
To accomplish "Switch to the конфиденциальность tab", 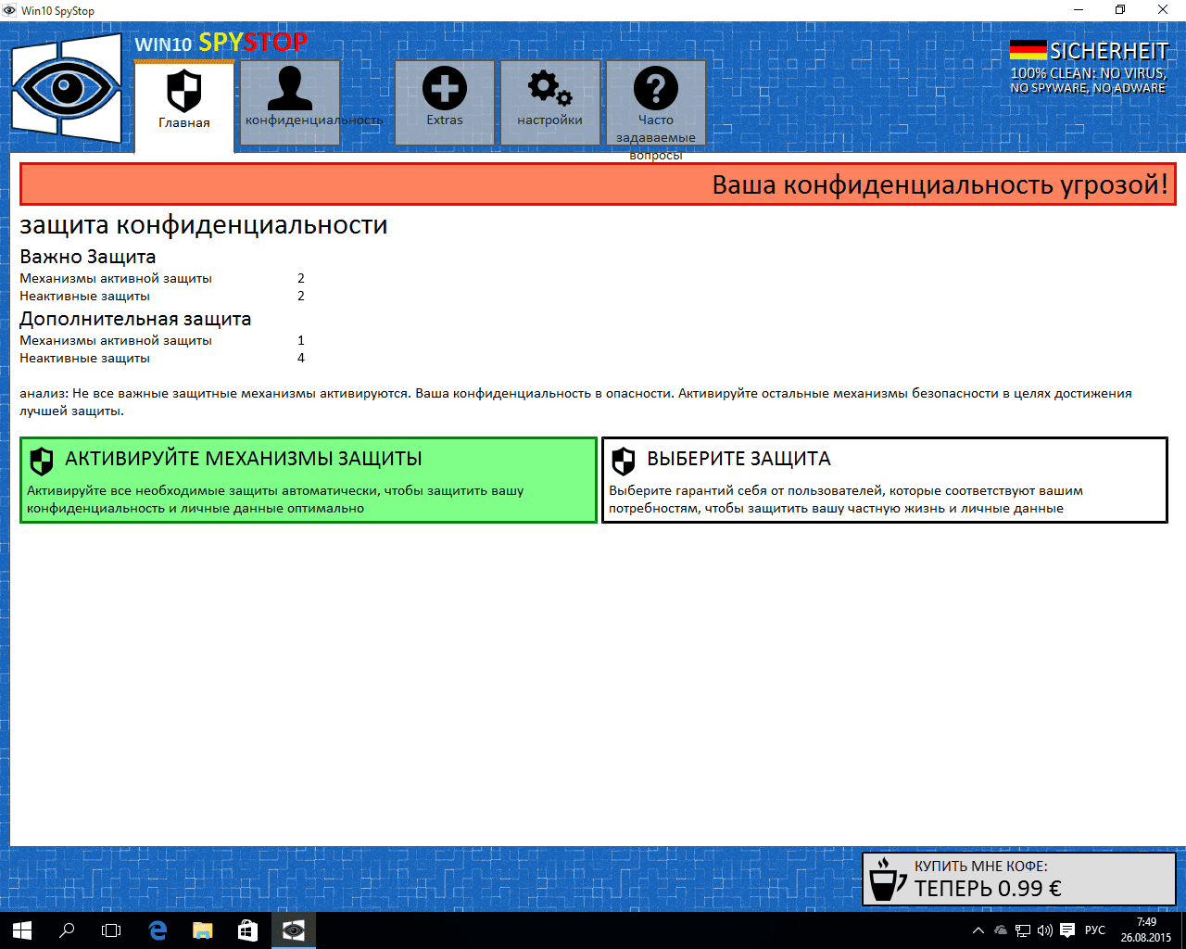I will pyautogui.click(x=290, y=102).
